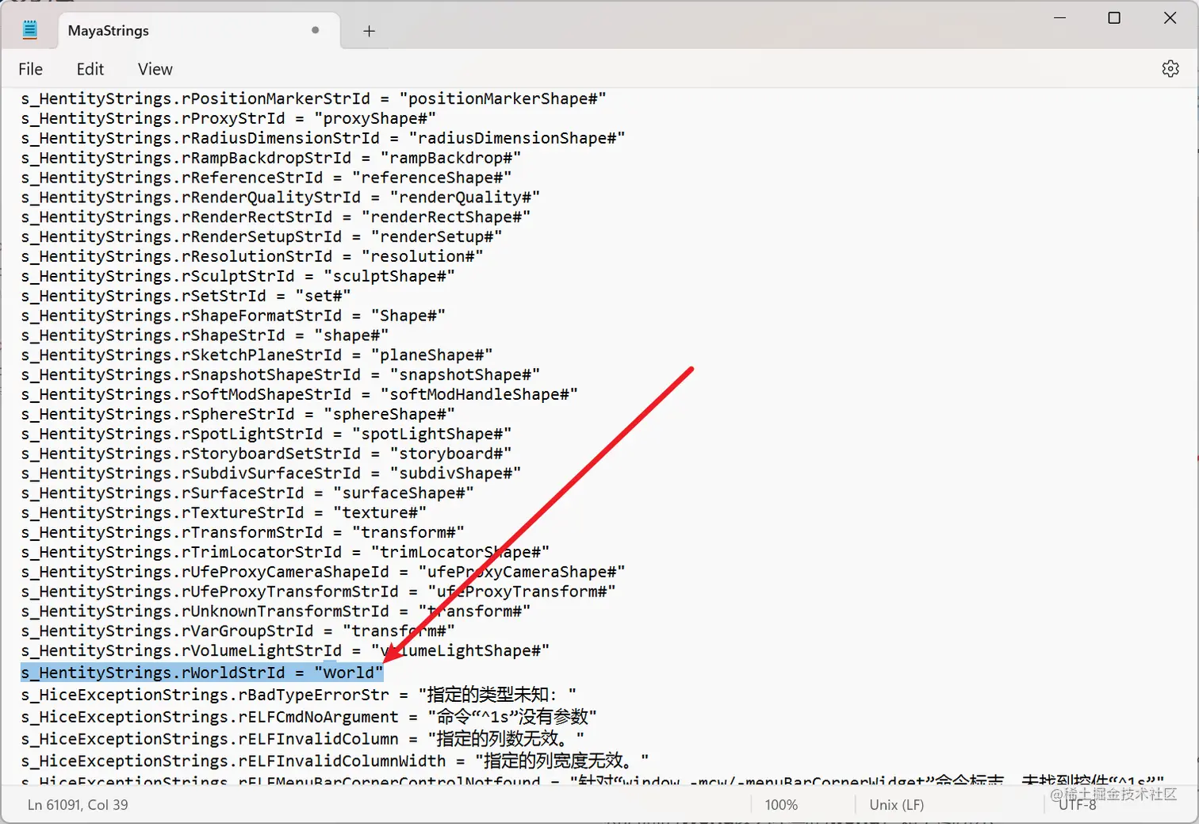Close the Notepad window
1199x824 pixels.
(x=1170, y=17)
